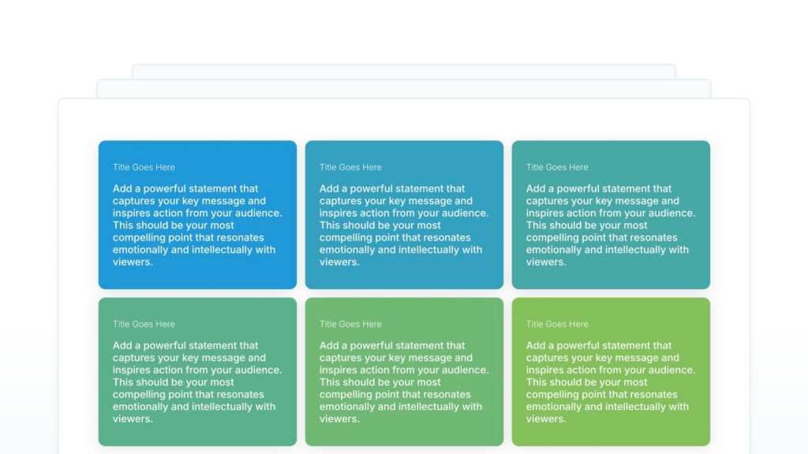Select the statement paragraph in the top-middle card
The image size is (808, 454).
(403, 225)
